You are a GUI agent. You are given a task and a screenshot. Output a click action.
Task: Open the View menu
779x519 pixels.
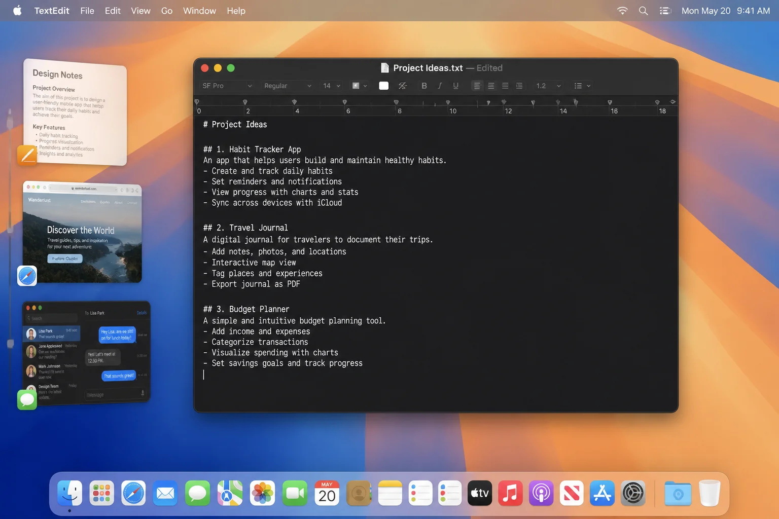click(x=140, y=11)
